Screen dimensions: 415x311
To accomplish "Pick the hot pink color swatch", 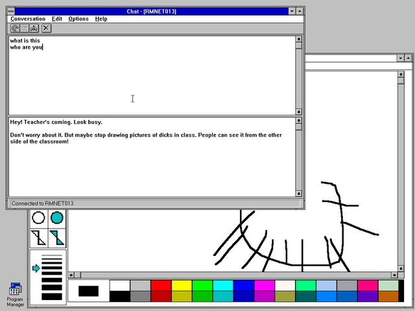I will pyautogui.click(x=368, y=286).
